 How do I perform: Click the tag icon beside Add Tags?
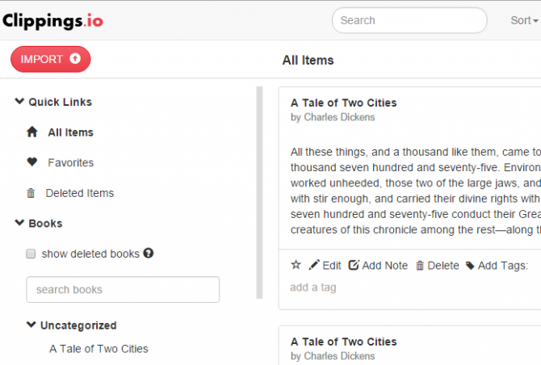coord(470,266)
